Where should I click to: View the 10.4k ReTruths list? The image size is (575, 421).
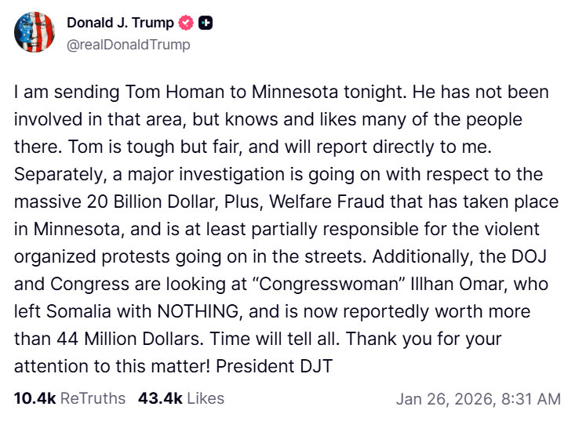70,398
